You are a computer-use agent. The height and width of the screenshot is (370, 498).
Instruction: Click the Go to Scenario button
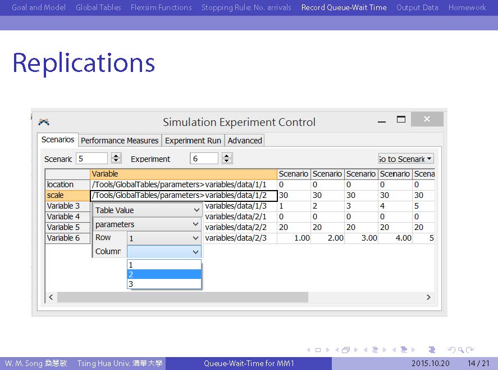406,159
